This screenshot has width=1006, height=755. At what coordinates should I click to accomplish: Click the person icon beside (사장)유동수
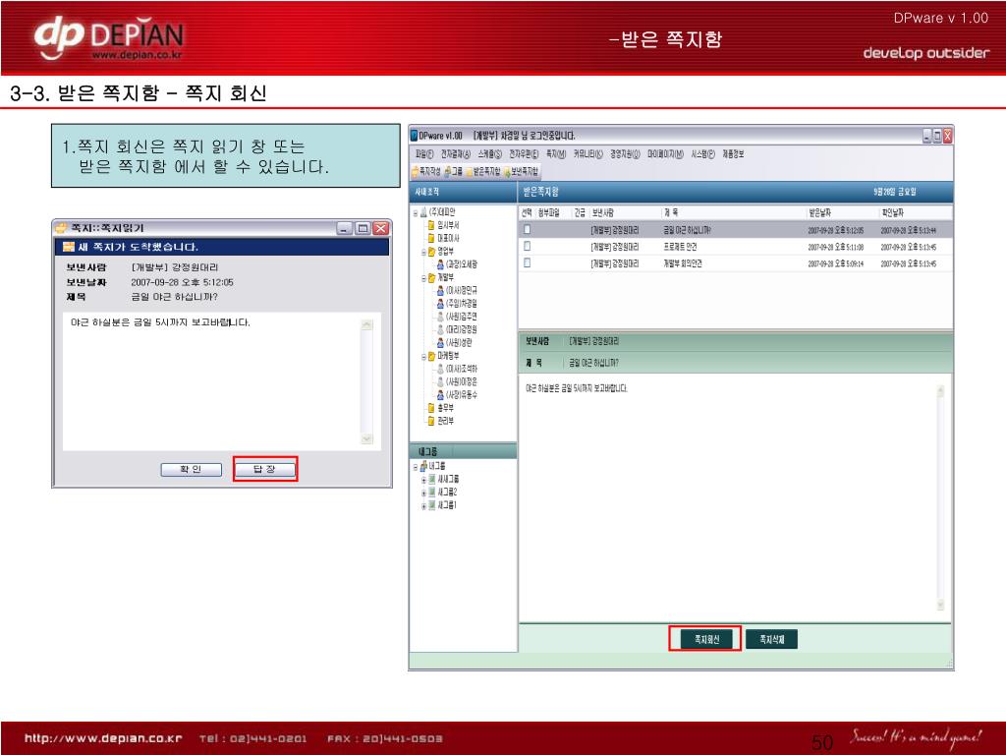click(440, 395)
